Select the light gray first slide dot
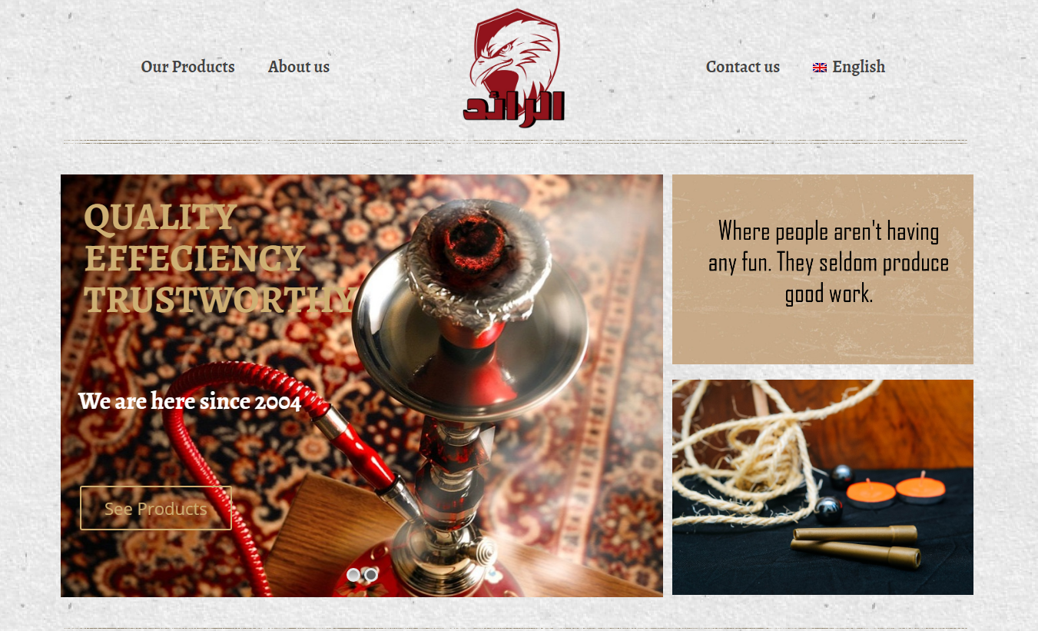This screenshot has height=631, width=1038. 353,575
